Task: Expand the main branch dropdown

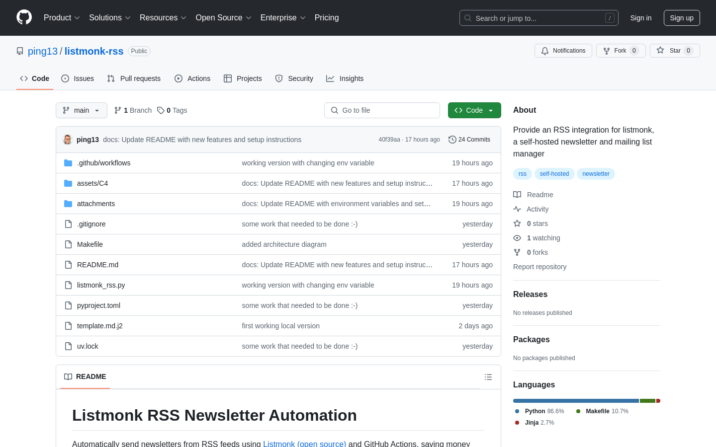Action: pos(81,110)
